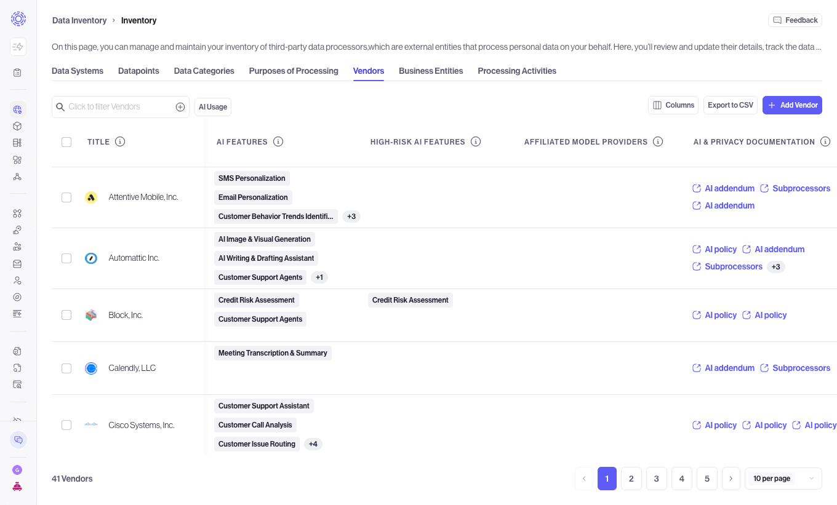837x505 pixels.
Task: Expand +3 more documentation links for Automattic
Action: point(776,267)
